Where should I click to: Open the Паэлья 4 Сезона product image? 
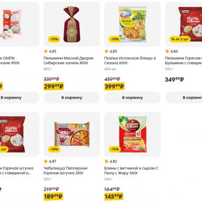(132, 24)
